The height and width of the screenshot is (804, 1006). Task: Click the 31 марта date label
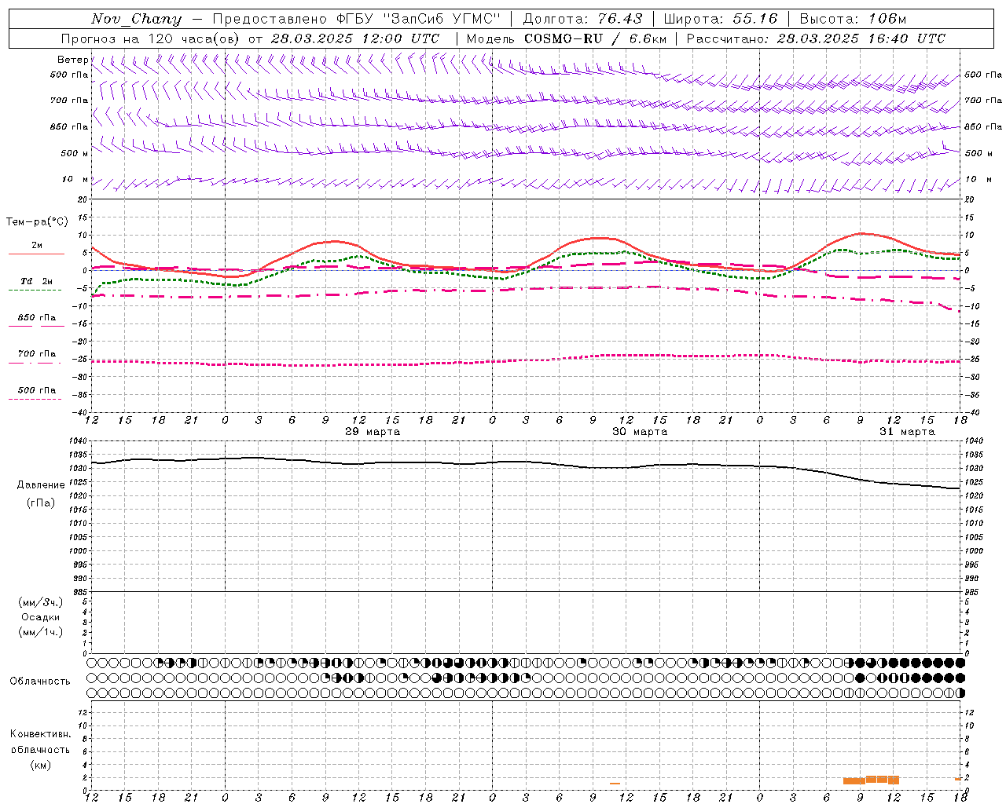point(907,432)
